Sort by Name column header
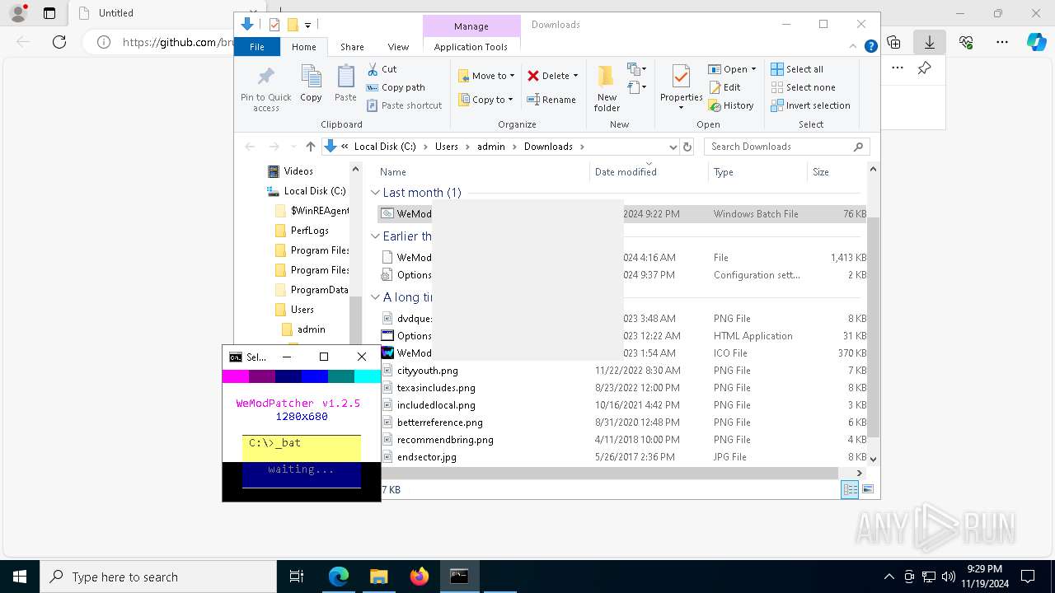This screenshot has height=593, width=1055. (482, 172)
